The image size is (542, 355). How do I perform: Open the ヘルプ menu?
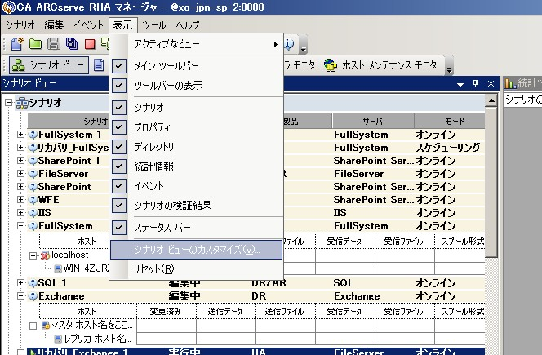pyautogui.click(x=188, y=24)
